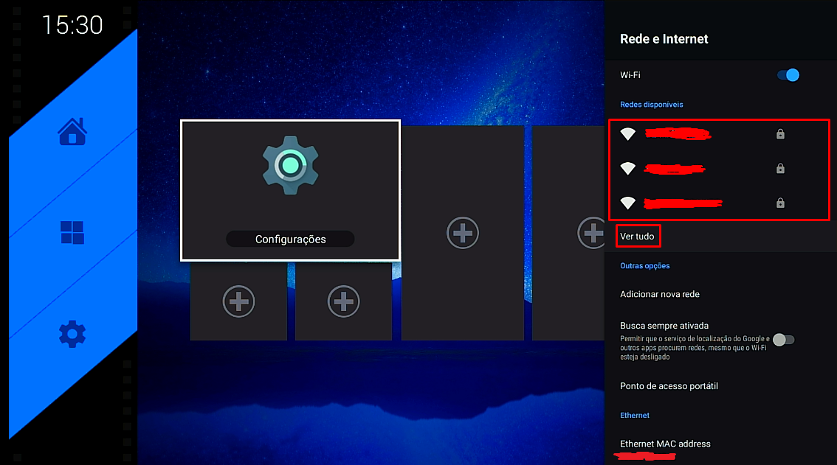Choose Adicionar nova rede
Screen dimensions: 837x465
(x=660, y=294)
